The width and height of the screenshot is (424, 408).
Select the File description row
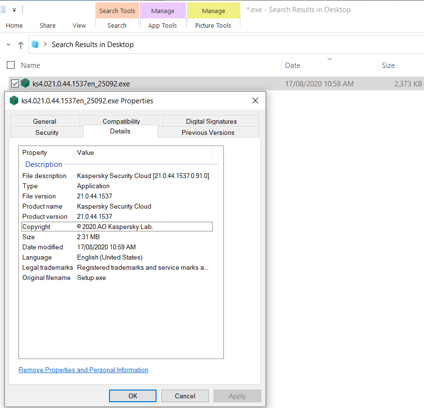[x=117, y=176]
